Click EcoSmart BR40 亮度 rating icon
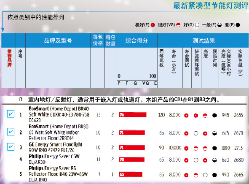The image size is (249, 184). 205,116
